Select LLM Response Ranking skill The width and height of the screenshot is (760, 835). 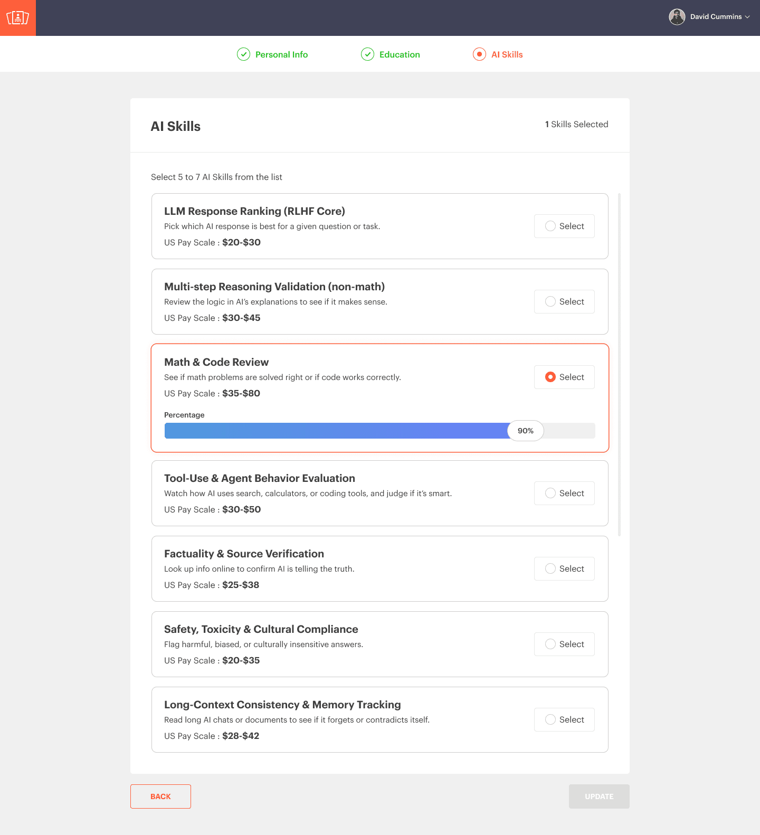pos(564,226)
